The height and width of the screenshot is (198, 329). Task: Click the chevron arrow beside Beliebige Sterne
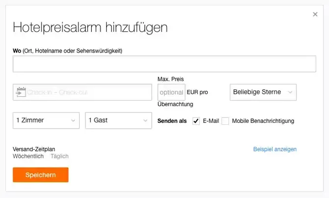290,92
